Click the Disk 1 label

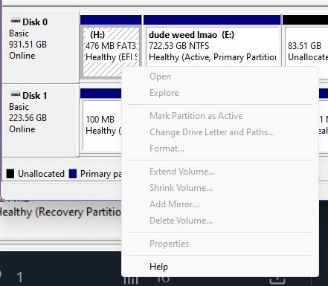click(35, 96)
